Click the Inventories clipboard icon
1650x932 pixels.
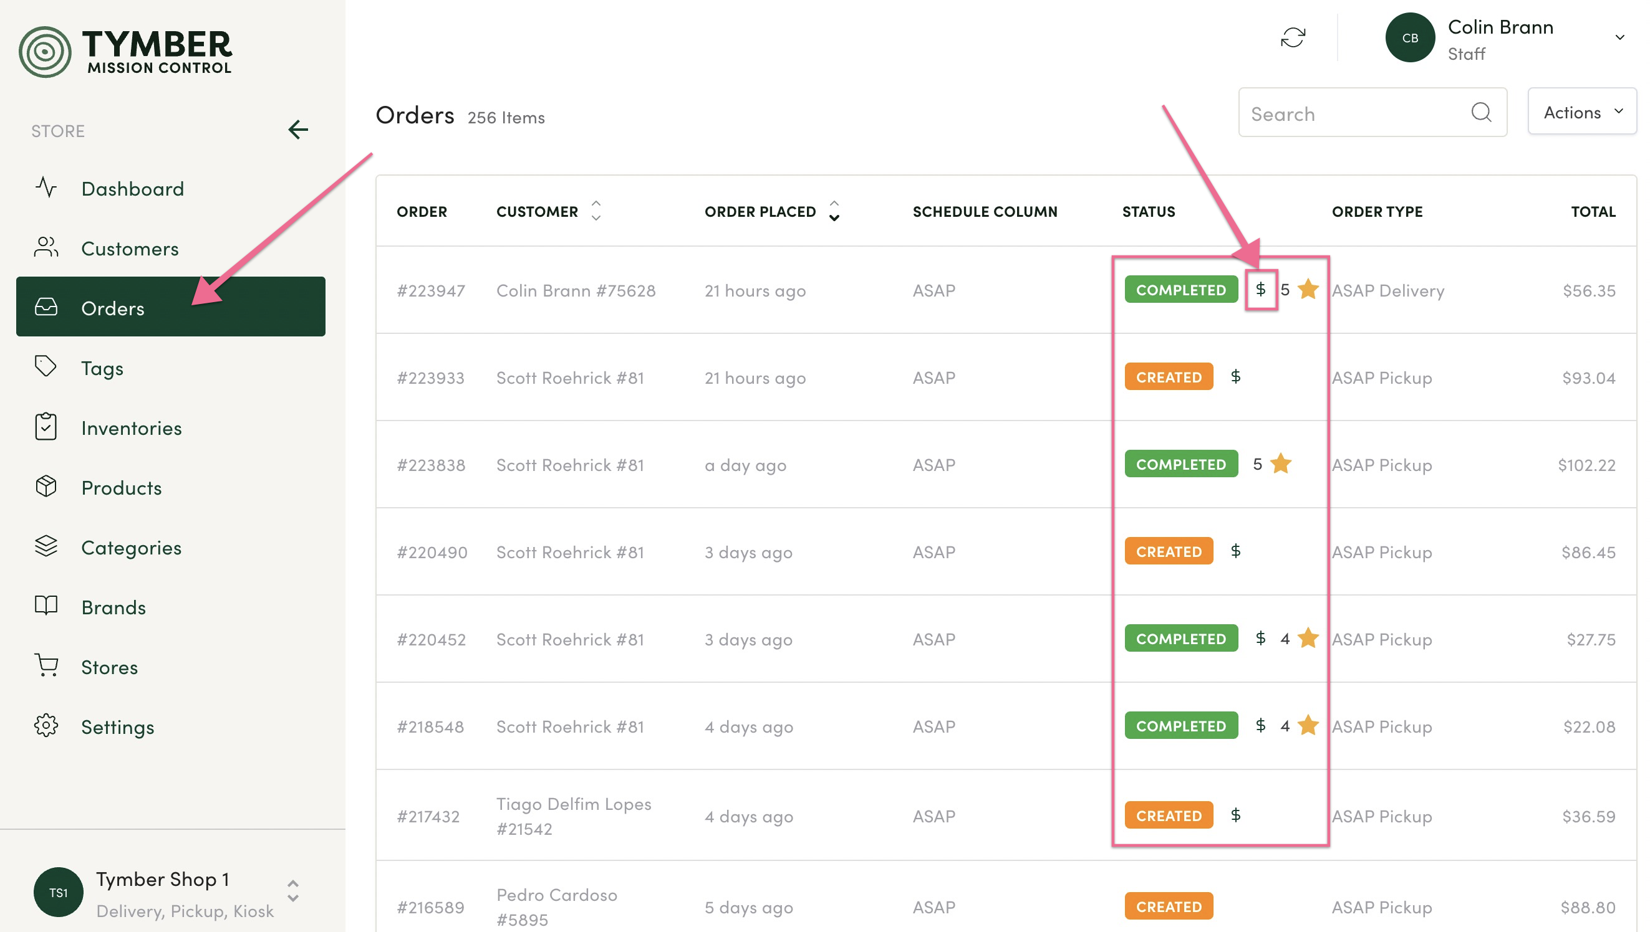tap(46, 427)
